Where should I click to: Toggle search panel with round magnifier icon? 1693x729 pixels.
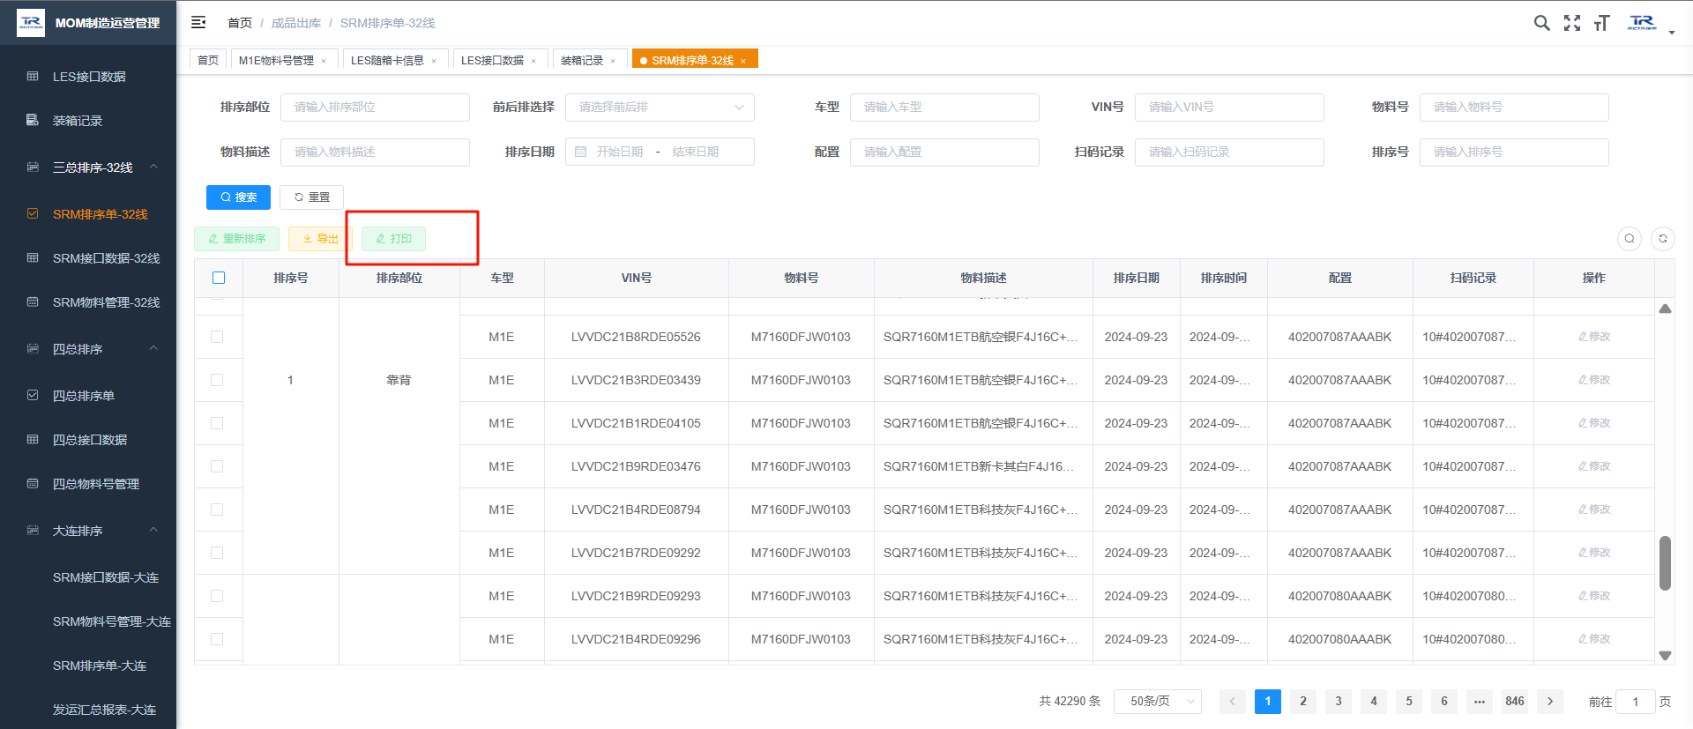click(x=1630, y=239)
